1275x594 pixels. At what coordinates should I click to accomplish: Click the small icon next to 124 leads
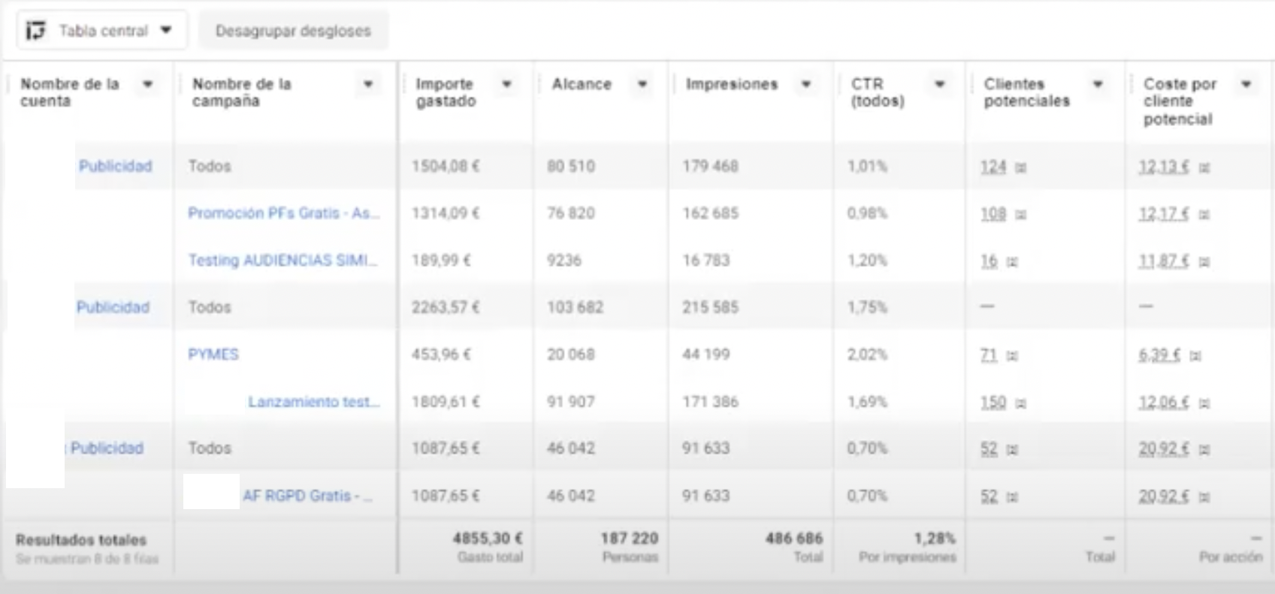point(1020,167)
